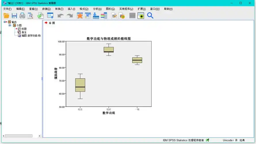Click the 较好 boxplot box
Image resolution: width=256 pixels, height=144 pixels.
pos(109,50)
